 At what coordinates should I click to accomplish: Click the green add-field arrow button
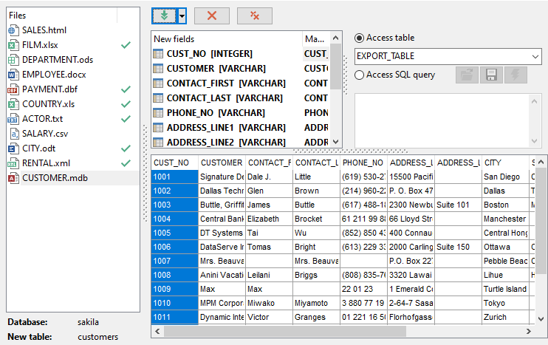(x=165, y=16)
